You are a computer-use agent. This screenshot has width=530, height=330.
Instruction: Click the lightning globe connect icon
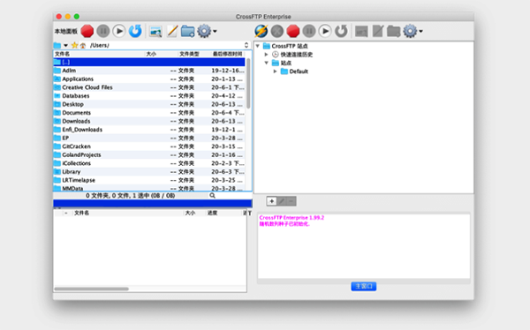(x=261, y=31)
